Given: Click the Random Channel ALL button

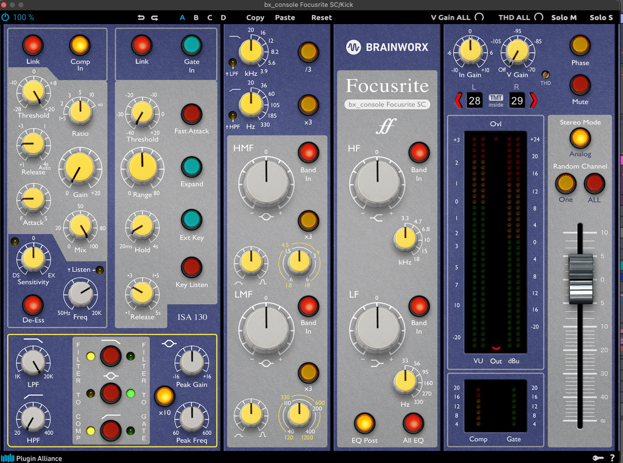Looking at the screenshot, I should click(594, 183).
